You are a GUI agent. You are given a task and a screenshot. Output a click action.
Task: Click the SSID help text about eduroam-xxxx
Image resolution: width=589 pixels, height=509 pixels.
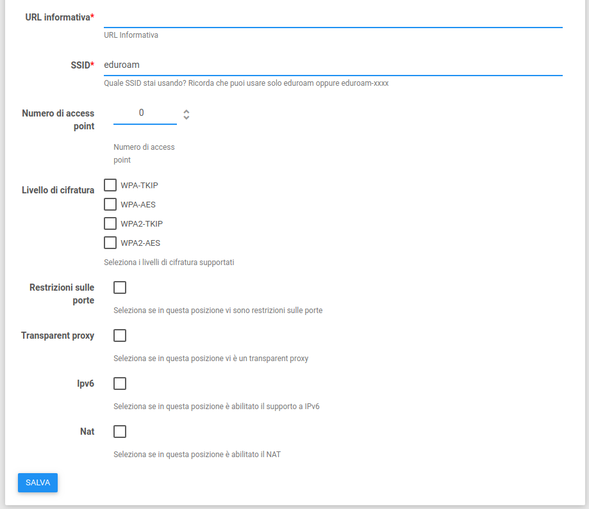246,83
